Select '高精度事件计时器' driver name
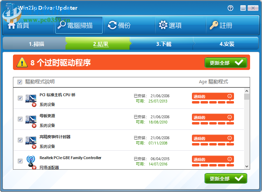Screen dimensions: 262x192 [x=55, y=137]
